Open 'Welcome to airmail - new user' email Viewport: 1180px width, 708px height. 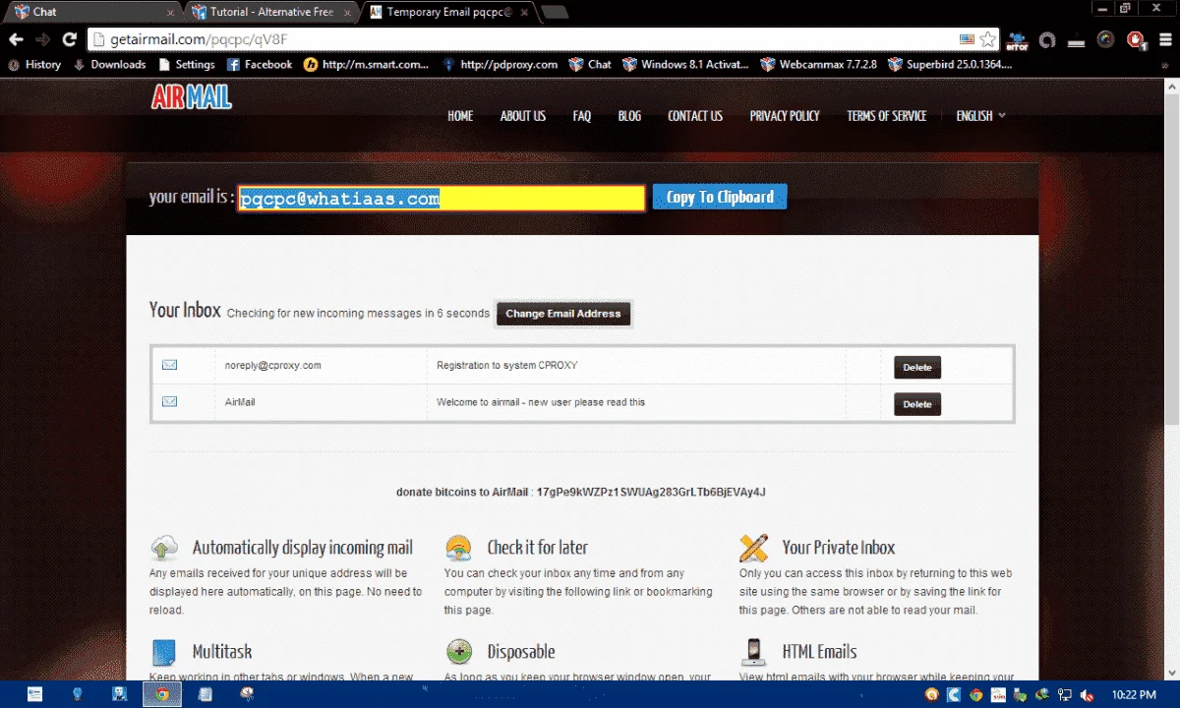541,402
